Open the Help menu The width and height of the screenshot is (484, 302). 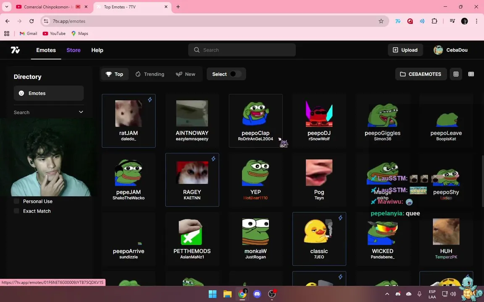(x=97, y=50)
